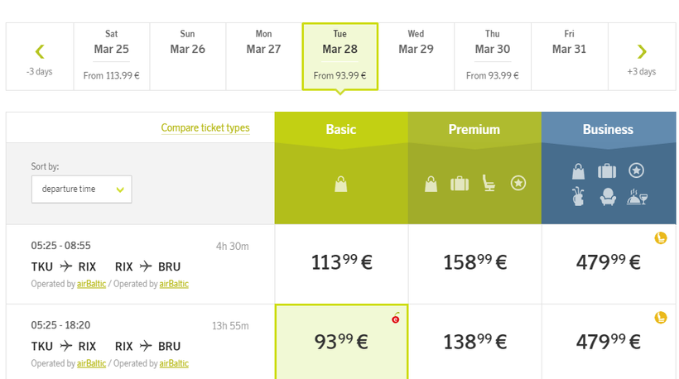Image resolution: width=679 pixels, height=379 pixels.
Task: Open the Sort by departure time dropdown
Action: point(81,189)
